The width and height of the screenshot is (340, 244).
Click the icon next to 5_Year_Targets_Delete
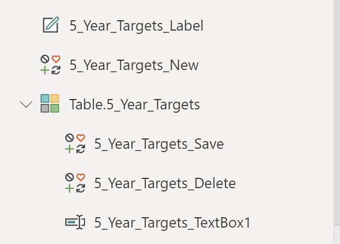75,183
